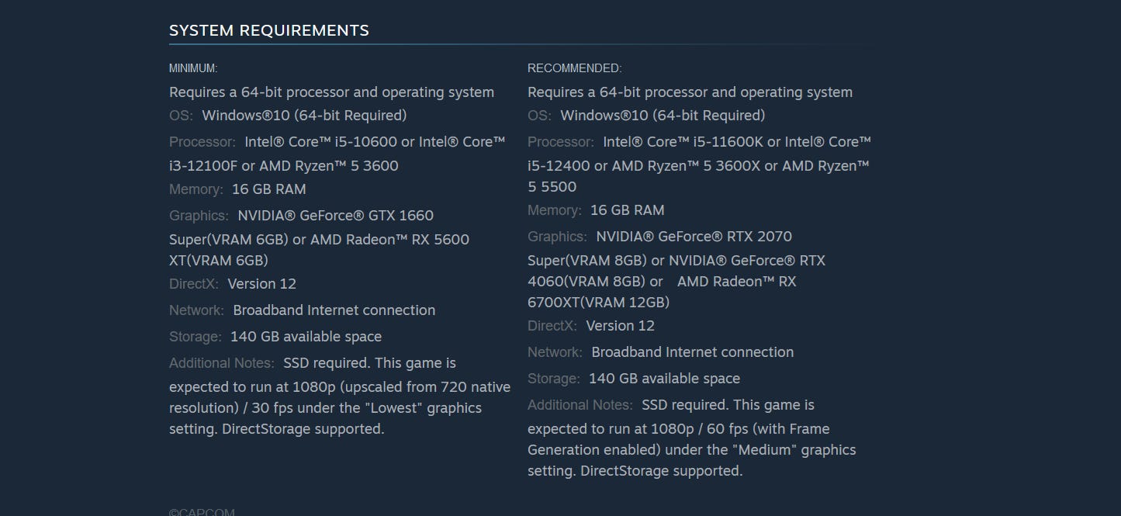The height and width of the screenshot is (516, 1121).
Task: Click the OS label under Recommended
Action: coord(539,116)
